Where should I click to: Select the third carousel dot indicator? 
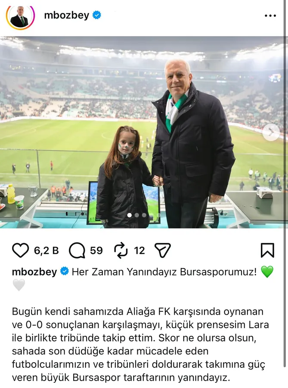[144, 215]
